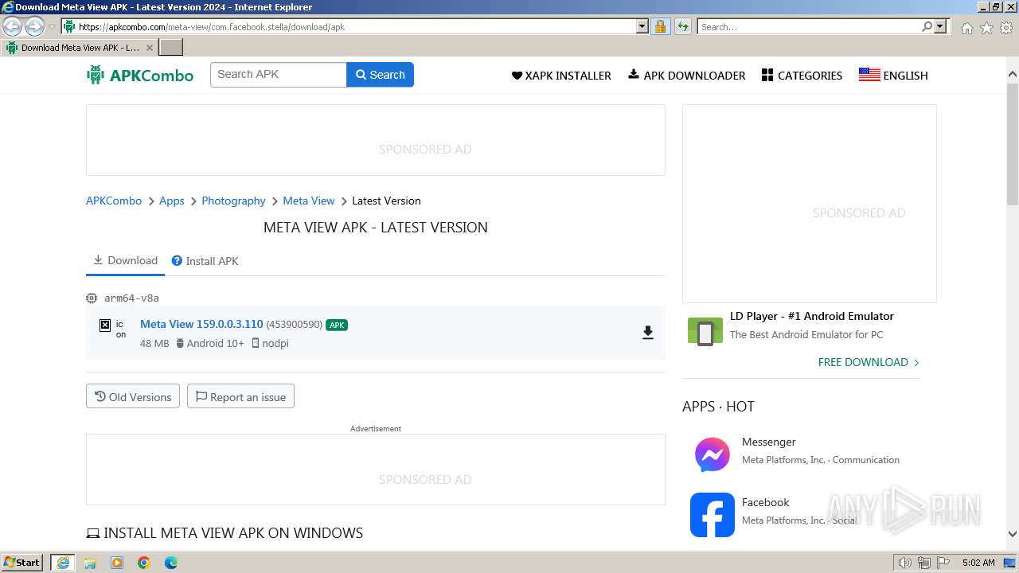The image size is (1019, 573).
Task: Open the Windows Start menu
Action: tap(22, 562)
